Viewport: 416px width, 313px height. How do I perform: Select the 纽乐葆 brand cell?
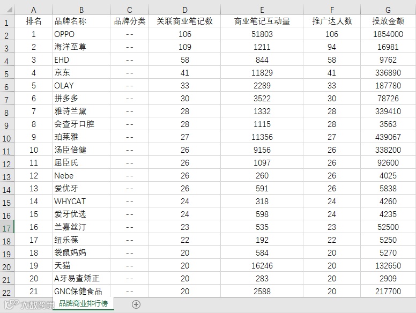(81, 240)
